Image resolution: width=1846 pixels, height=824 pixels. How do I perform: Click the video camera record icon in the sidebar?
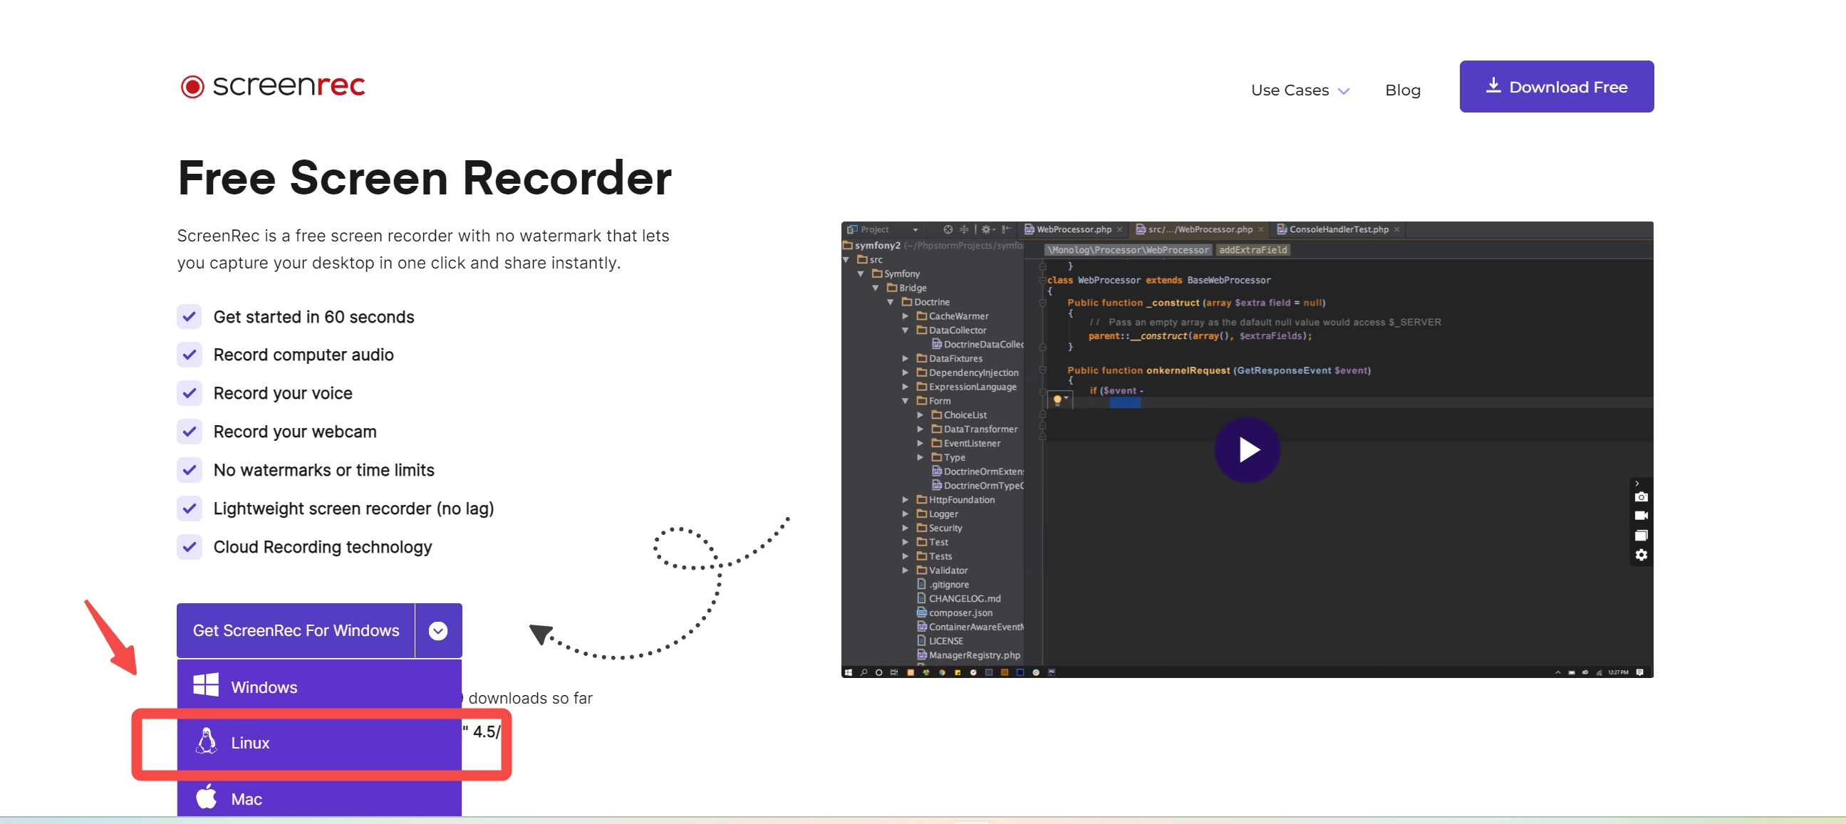coord(1641,516)
